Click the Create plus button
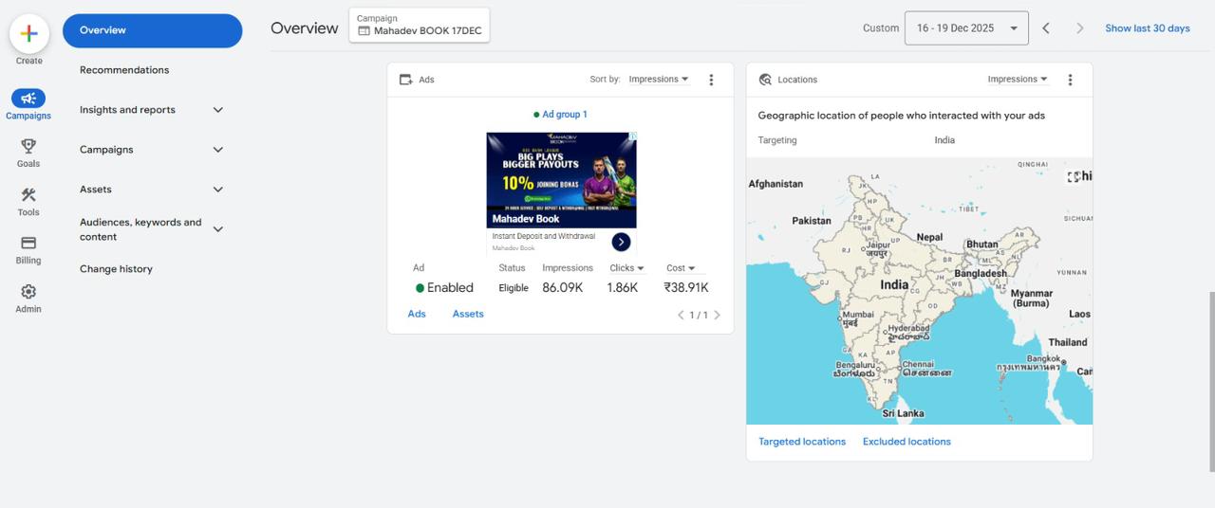The width and height of the screenshot is (1215, 508). [x=29, y=34]
